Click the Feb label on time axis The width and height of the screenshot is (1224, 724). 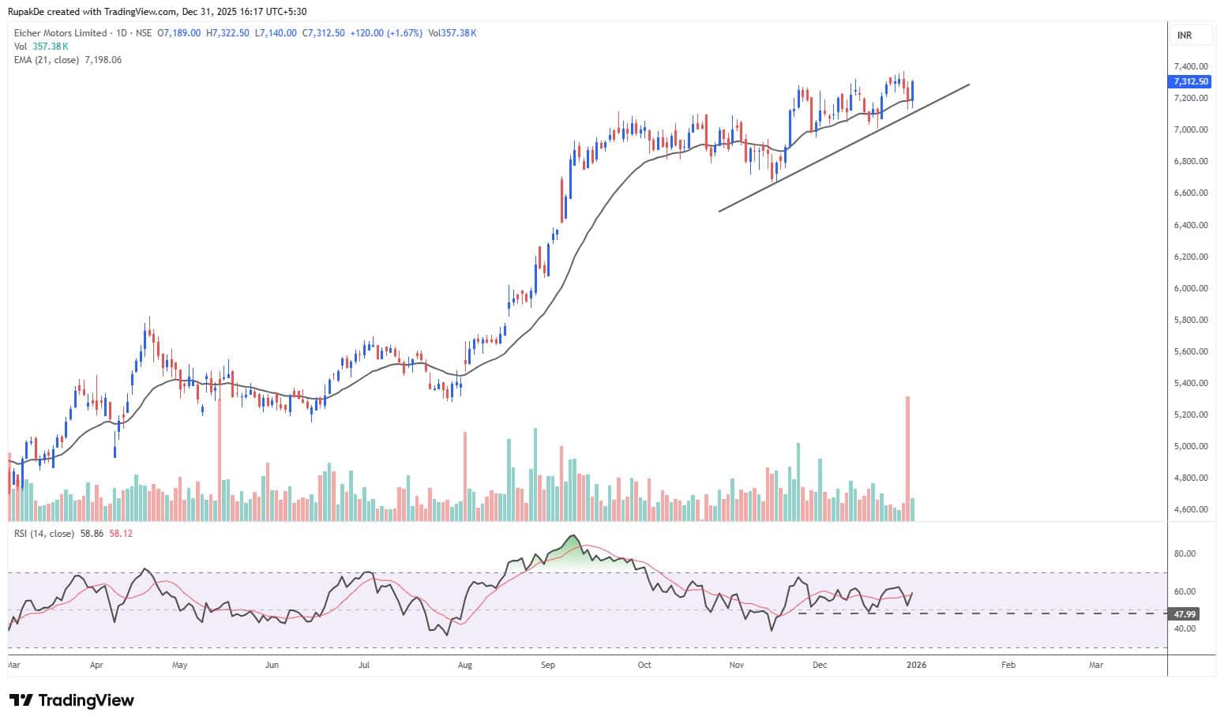1008,665
